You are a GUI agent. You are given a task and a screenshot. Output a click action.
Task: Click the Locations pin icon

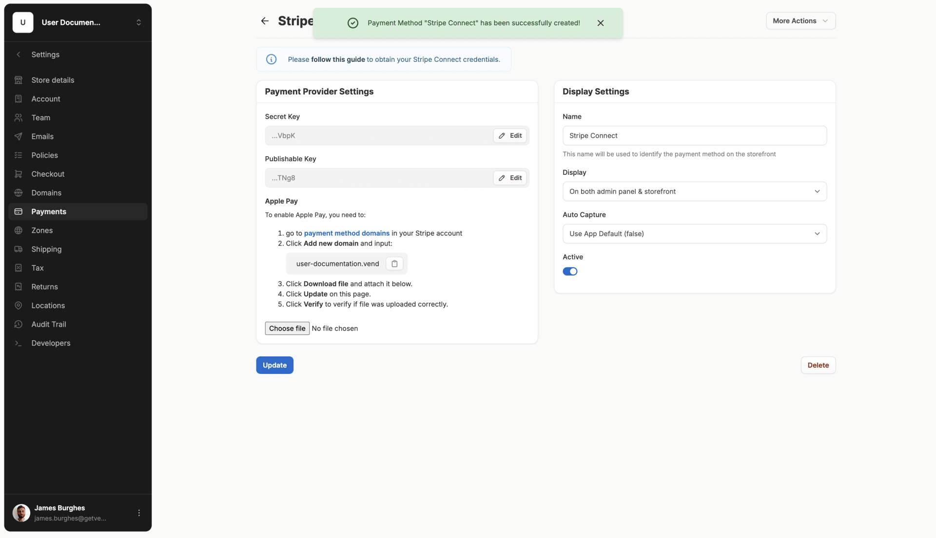point(19,305)
